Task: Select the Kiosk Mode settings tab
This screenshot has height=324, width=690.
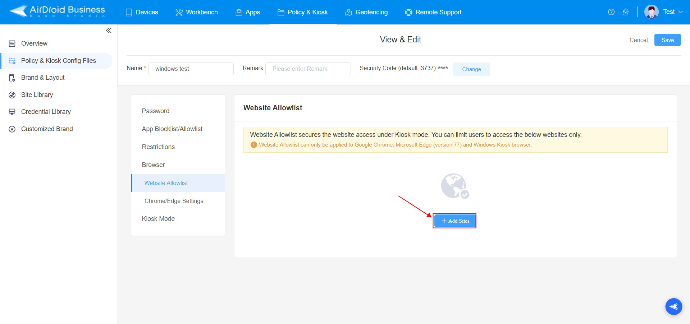Action: tap(158, 219)
